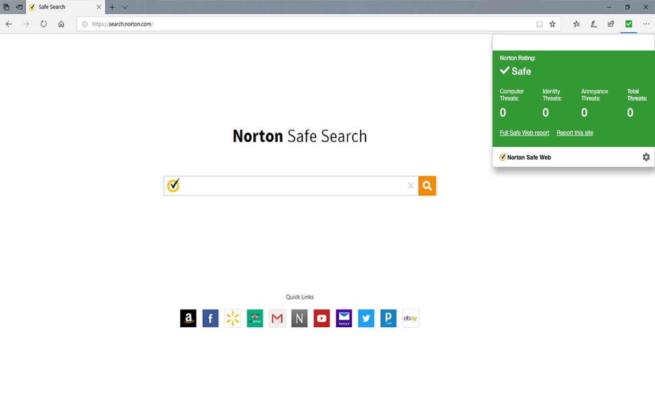Click the Computer Threats count
Image resolution: width=655 pixels, height=409 pixels.
tap(503, 112)
